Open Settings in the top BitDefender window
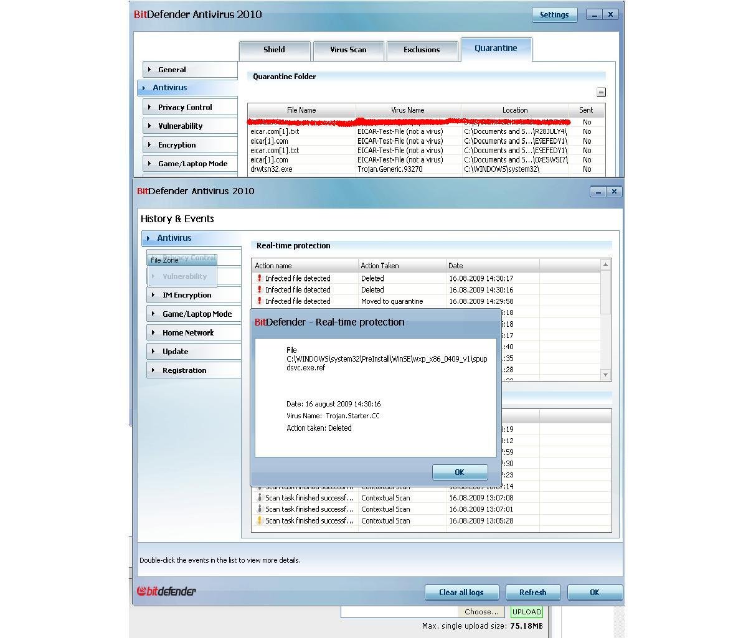This screenshot has height=638, width=756. pos(554,15)
